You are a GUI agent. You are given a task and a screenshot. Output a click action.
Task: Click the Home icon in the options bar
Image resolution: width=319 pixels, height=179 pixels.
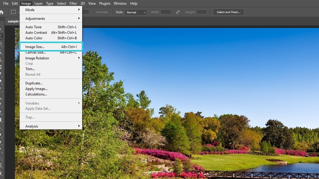(2, 12)
